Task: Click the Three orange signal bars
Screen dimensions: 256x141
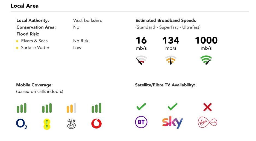Action: (x=71, y=108)
